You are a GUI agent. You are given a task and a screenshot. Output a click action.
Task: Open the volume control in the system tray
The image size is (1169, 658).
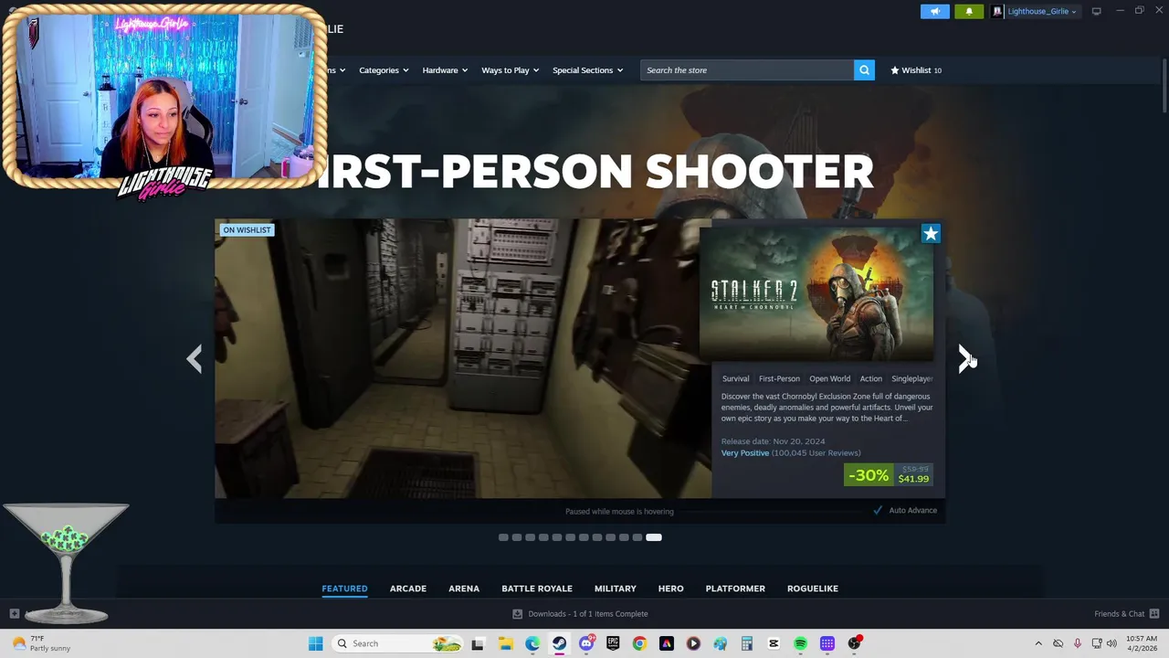click(x=1111, y=643)
